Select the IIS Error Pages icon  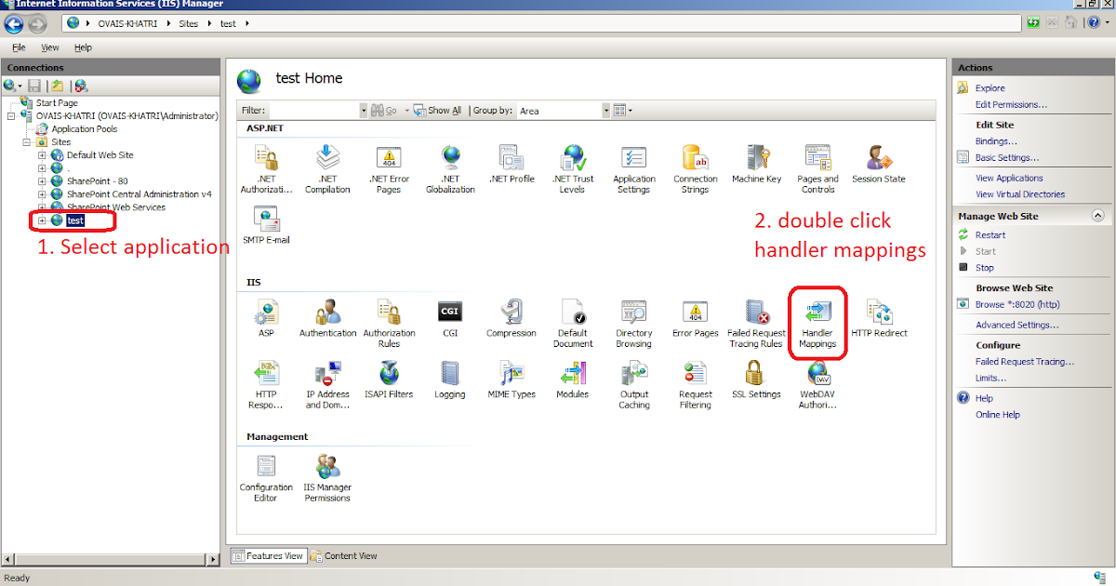pos(695,318)
